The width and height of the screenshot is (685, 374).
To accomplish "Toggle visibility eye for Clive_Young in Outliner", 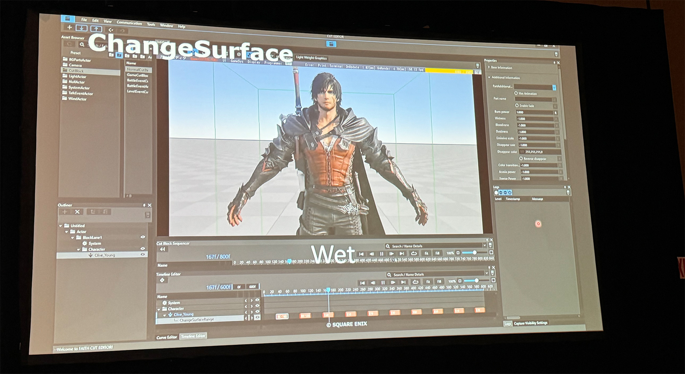I will coord(143,255).
